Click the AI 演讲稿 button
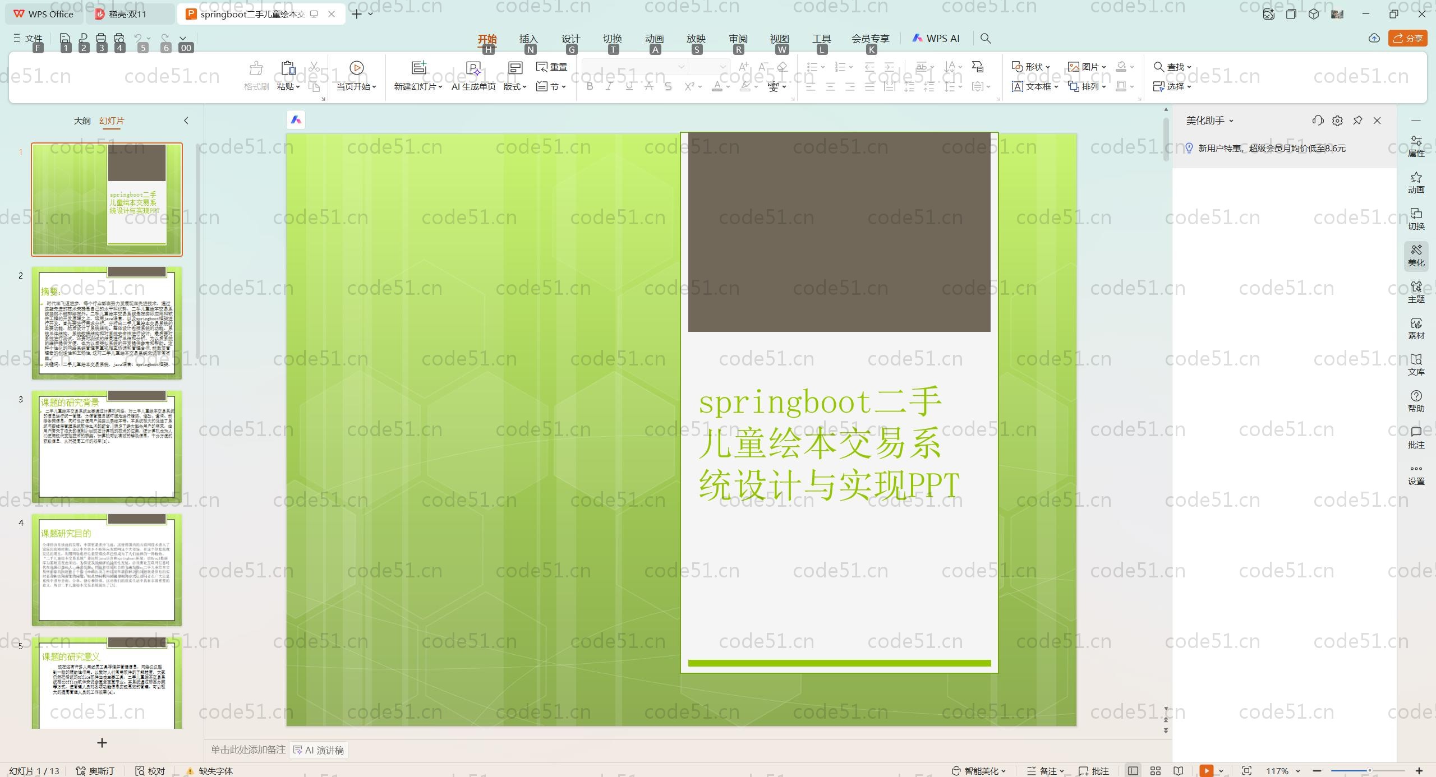The image size is (1436, 777). [x=319, y=750]
